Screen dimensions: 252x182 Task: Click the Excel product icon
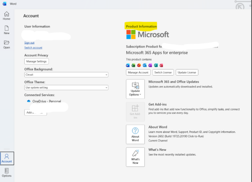coord(134,65)
